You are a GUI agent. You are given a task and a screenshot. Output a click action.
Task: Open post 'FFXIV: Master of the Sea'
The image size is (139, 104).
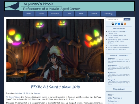(117, 50)
